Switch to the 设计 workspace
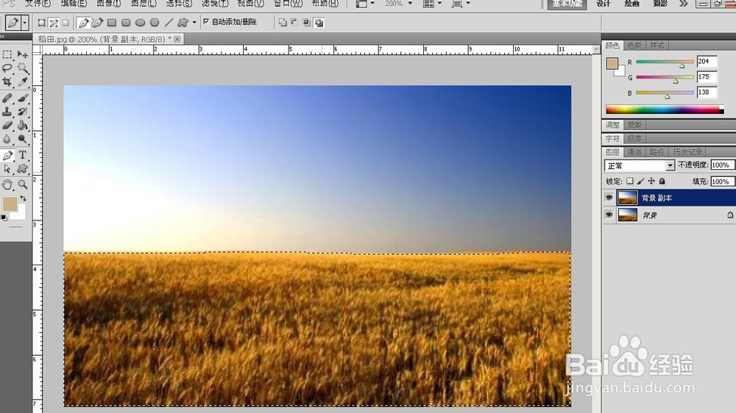 tap(604, 4)
